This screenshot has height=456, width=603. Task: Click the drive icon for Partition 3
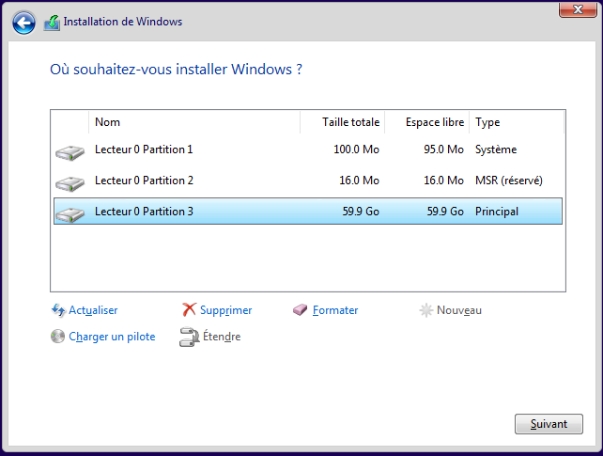(x=70, y=213)
